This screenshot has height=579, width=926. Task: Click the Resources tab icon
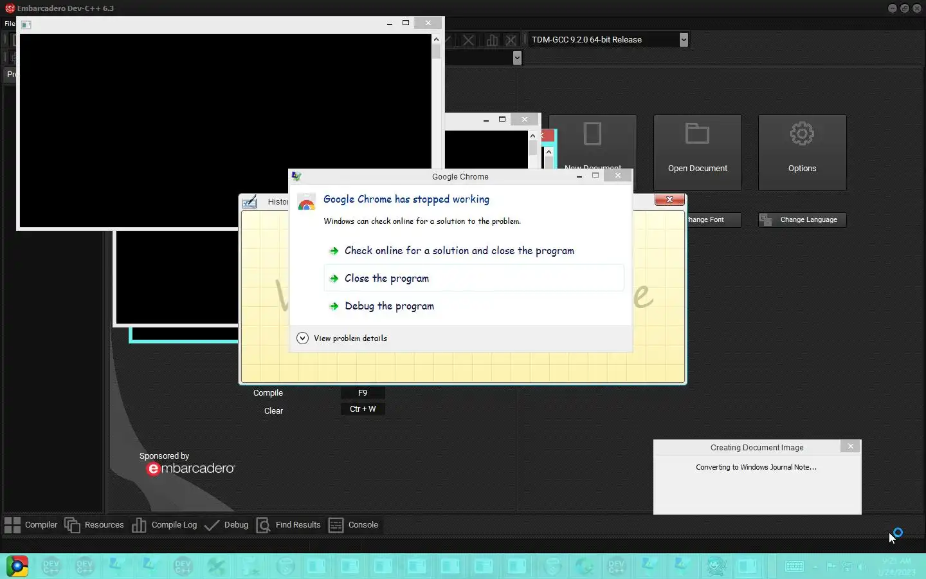[73, 525]
